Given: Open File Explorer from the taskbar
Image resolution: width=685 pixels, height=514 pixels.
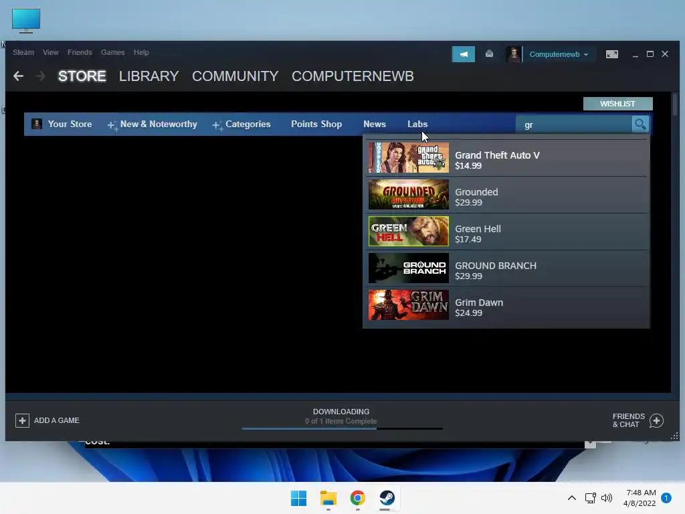Looking at the screenshot, I should tap(328, 498).
